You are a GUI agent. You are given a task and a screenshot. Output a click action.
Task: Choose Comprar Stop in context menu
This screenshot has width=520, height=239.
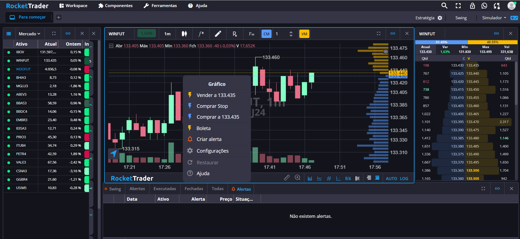tap(217, 106)
